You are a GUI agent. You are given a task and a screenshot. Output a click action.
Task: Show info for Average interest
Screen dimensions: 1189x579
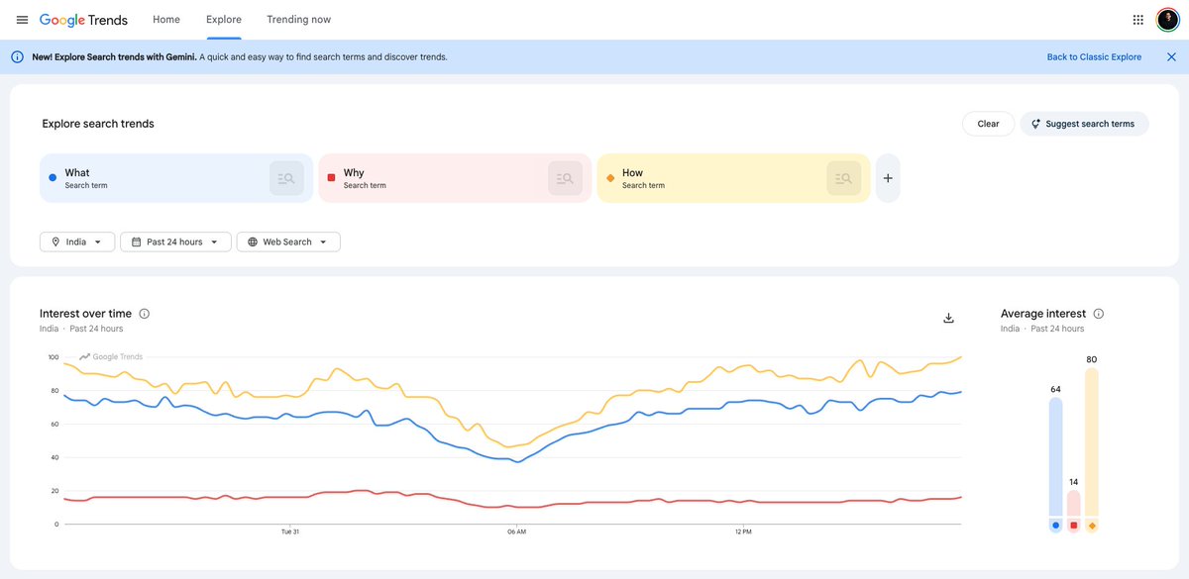pos(1098,314)
